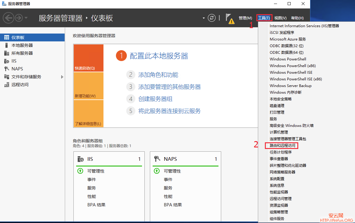
Task: Click the green 可管理性 status icon under IIS
Action: 80,171
